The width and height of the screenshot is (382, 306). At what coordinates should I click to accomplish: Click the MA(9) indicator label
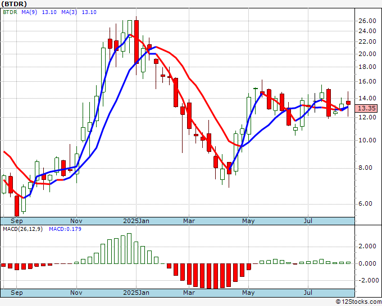click(x=29, y=12)
